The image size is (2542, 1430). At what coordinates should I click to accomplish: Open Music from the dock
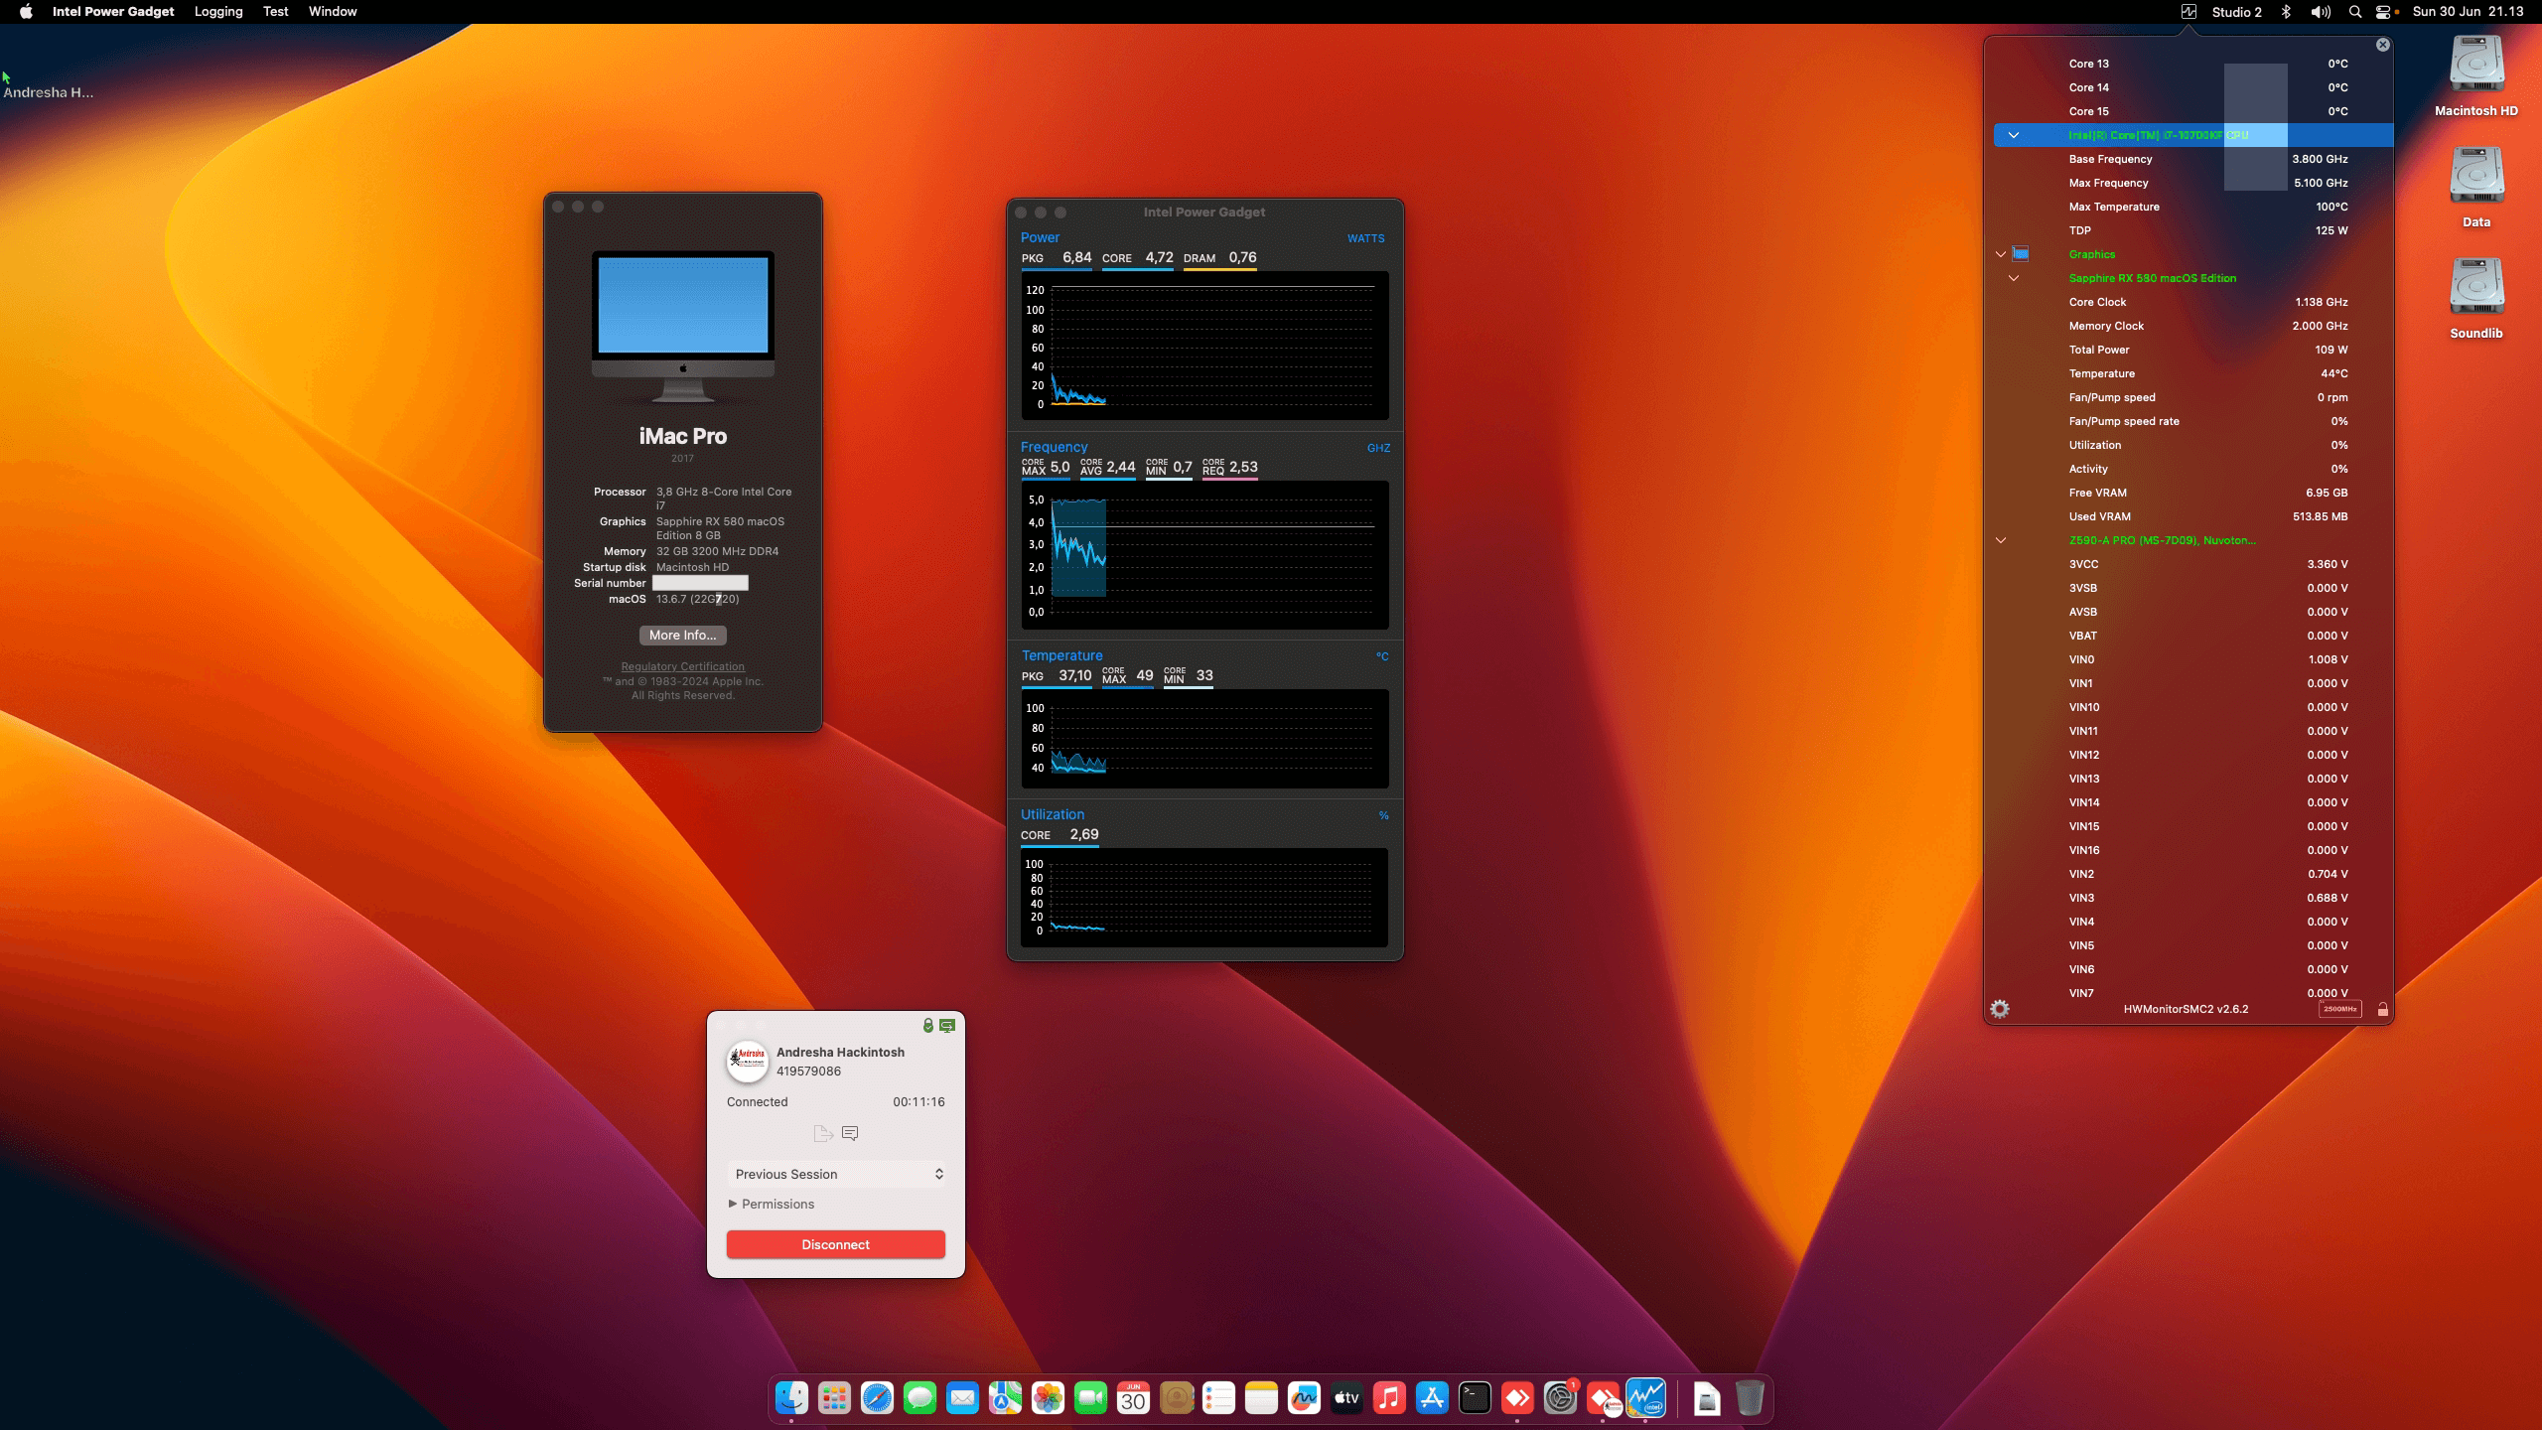1389,1398
